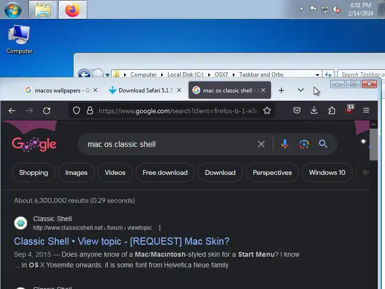Open the extensions puzzle menu

tap(332, 111)
